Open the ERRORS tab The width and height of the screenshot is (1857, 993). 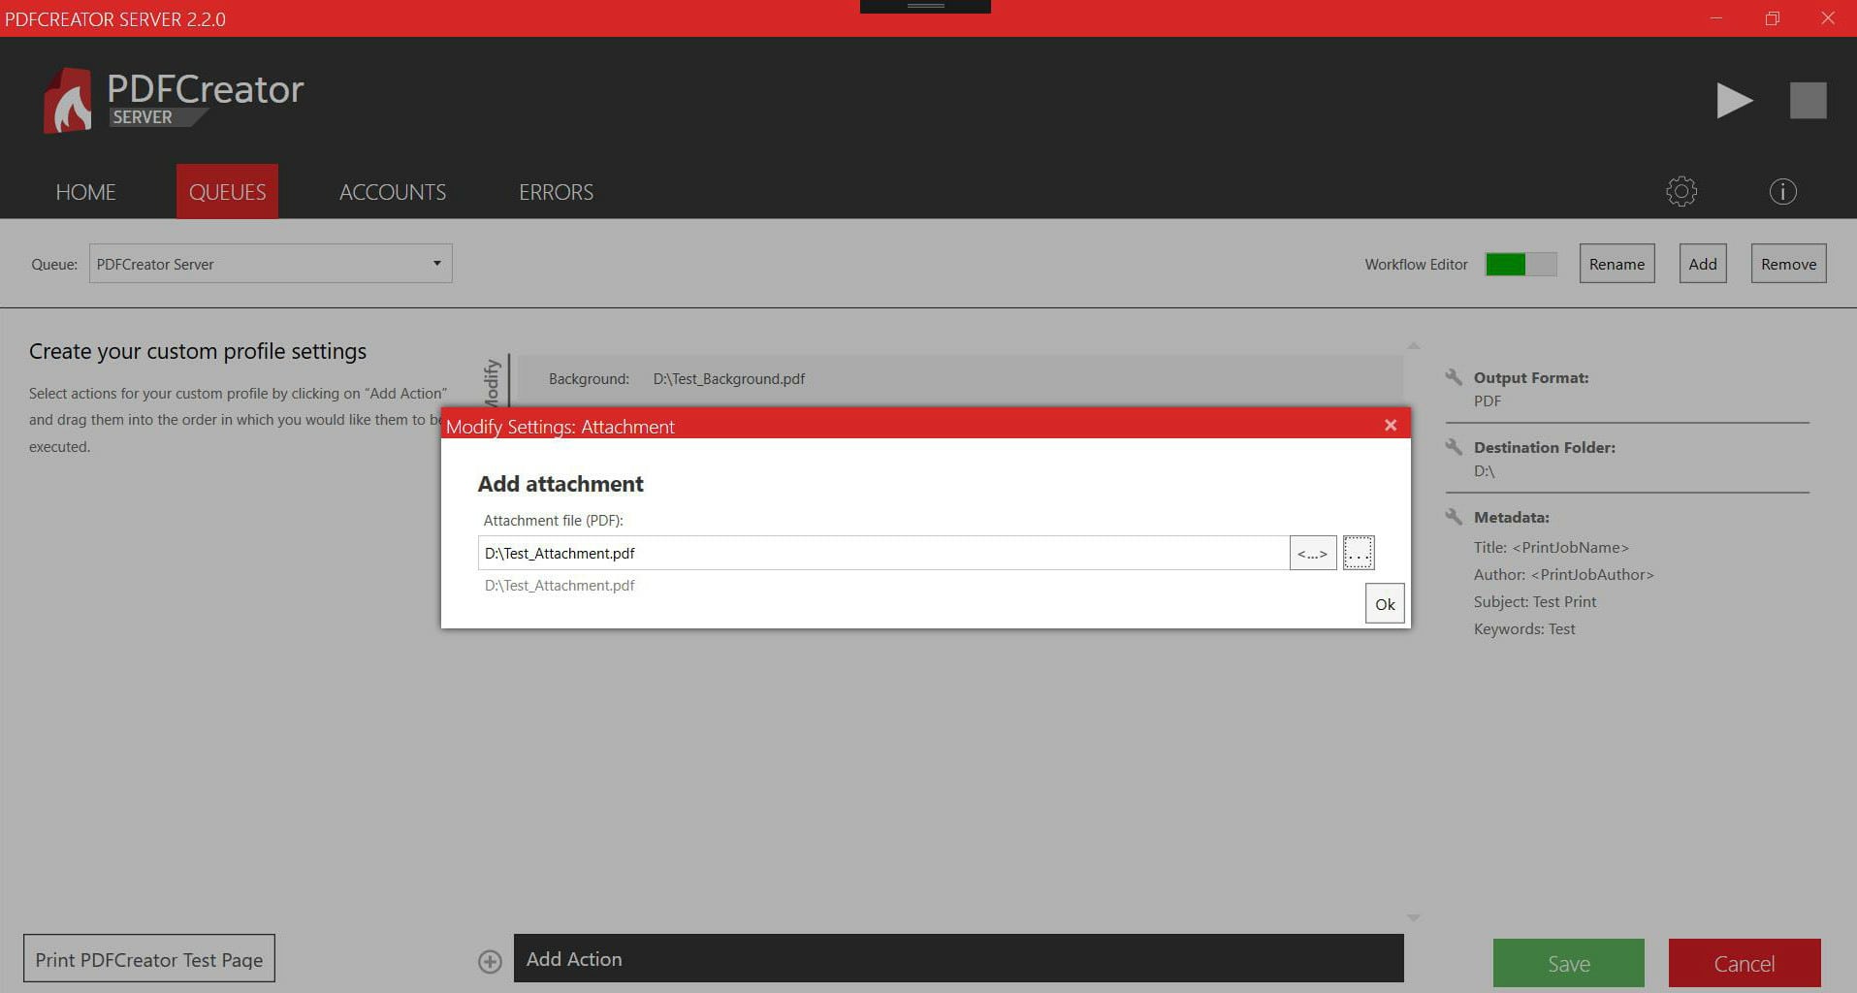[556, 192]
